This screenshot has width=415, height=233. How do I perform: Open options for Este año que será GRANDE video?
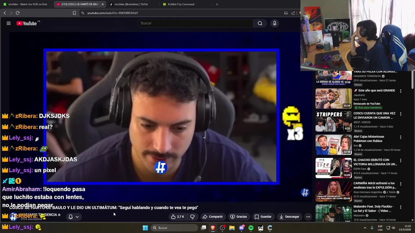click(x=401, y=91)
